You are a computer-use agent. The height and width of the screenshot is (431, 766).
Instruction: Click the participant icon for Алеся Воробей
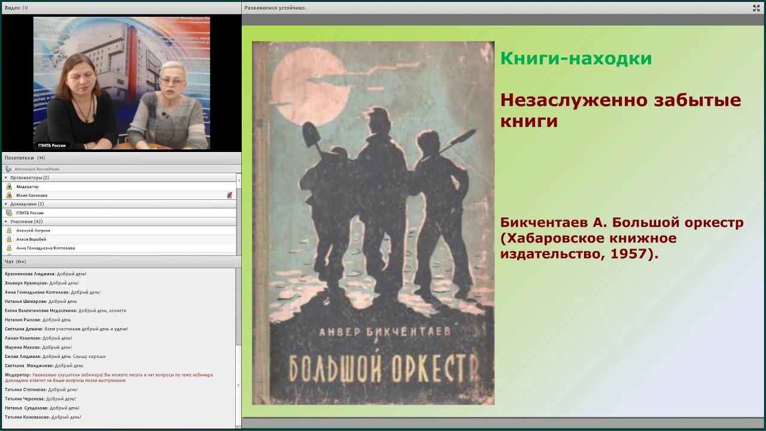[x=9, y=239]
